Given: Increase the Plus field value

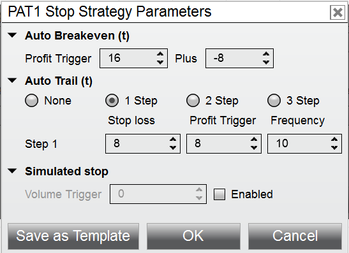Looking at the screenshot, I should click(x=266, y=54).
